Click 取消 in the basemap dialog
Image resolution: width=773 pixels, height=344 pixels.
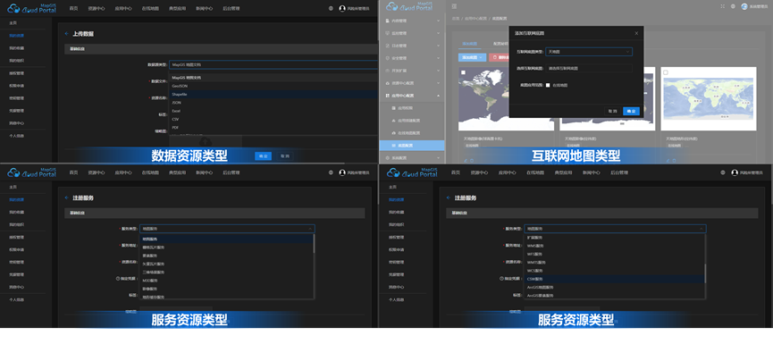coord(612,112)
